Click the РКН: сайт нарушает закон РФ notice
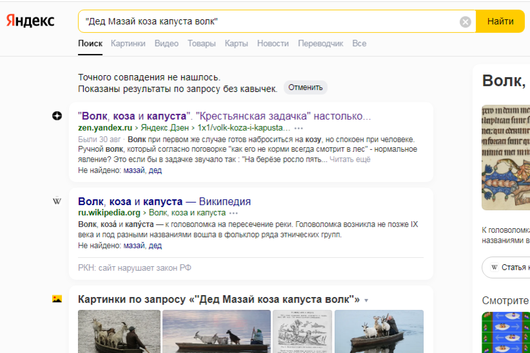 point(135,268)
